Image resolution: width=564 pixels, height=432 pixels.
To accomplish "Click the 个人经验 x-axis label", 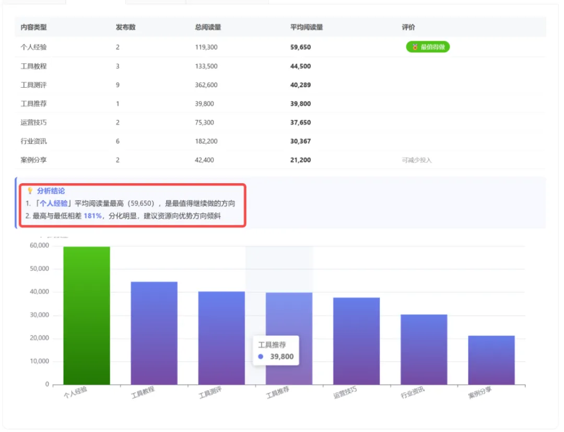I will (75, 392).
